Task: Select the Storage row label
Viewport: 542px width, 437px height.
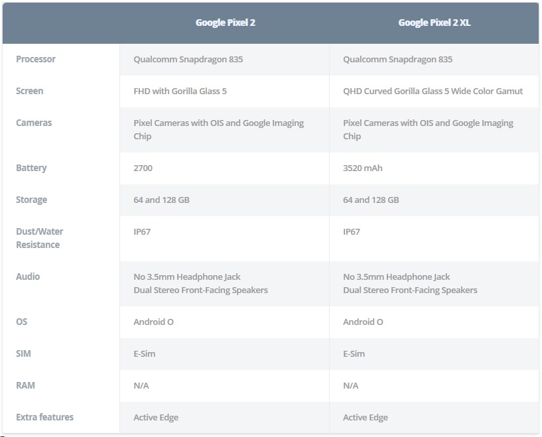Action: (31, 200)
